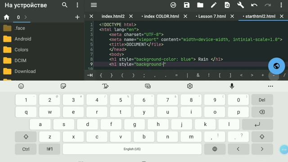Switch keyboard language with globe key
The height and width of the screenshot is (162, 288).
click(215, 149)
